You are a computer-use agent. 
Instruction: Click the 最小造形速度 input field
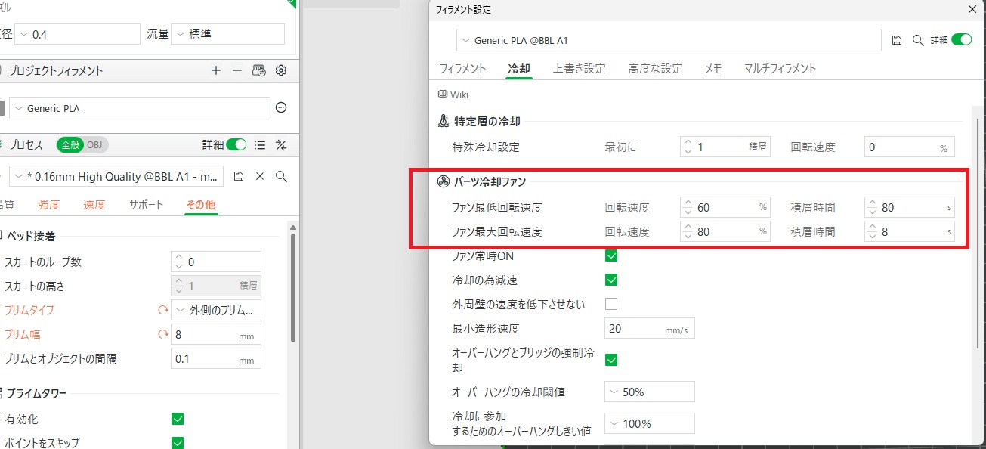pyautogui.click(x=633, y=329)
